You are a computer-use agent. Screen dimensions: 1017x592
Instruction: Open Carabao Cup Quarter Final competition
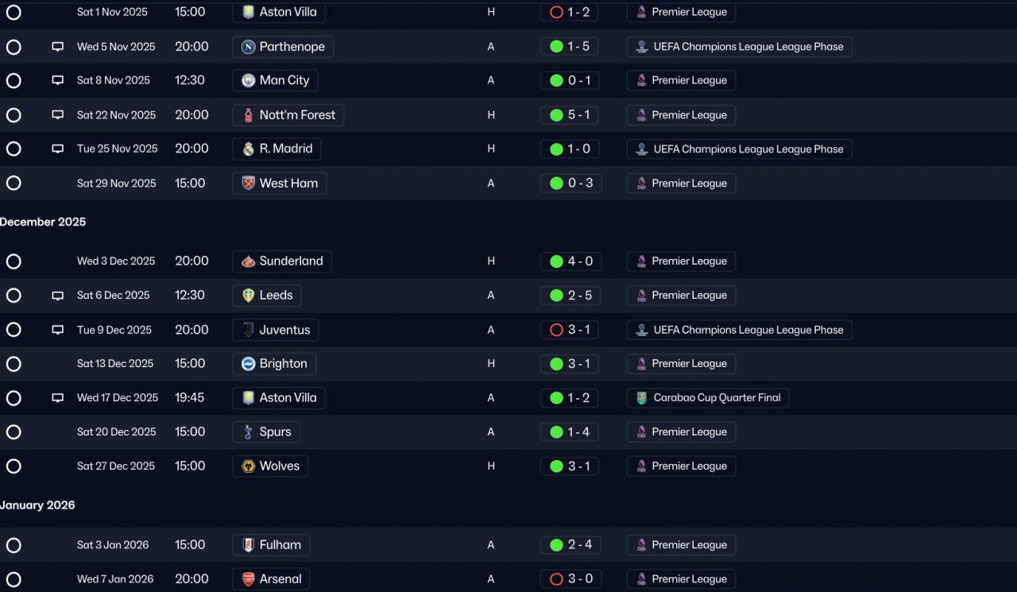708,398
